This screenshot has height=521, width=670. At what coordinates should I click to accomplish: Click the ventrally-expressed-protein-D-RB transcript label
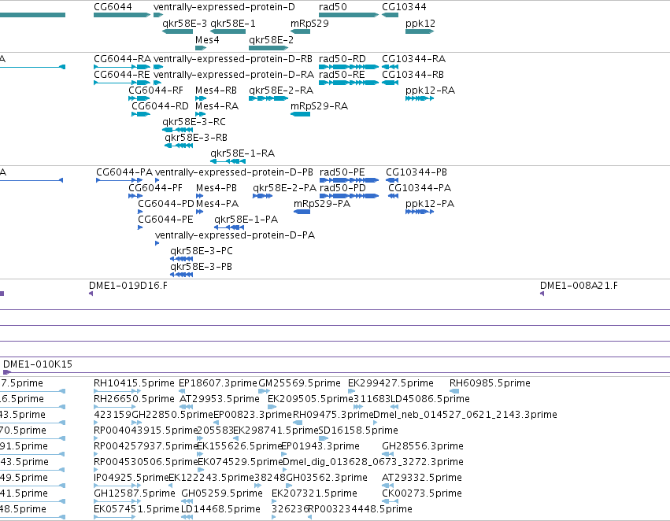pyautogui.click(x=233, y=59)
